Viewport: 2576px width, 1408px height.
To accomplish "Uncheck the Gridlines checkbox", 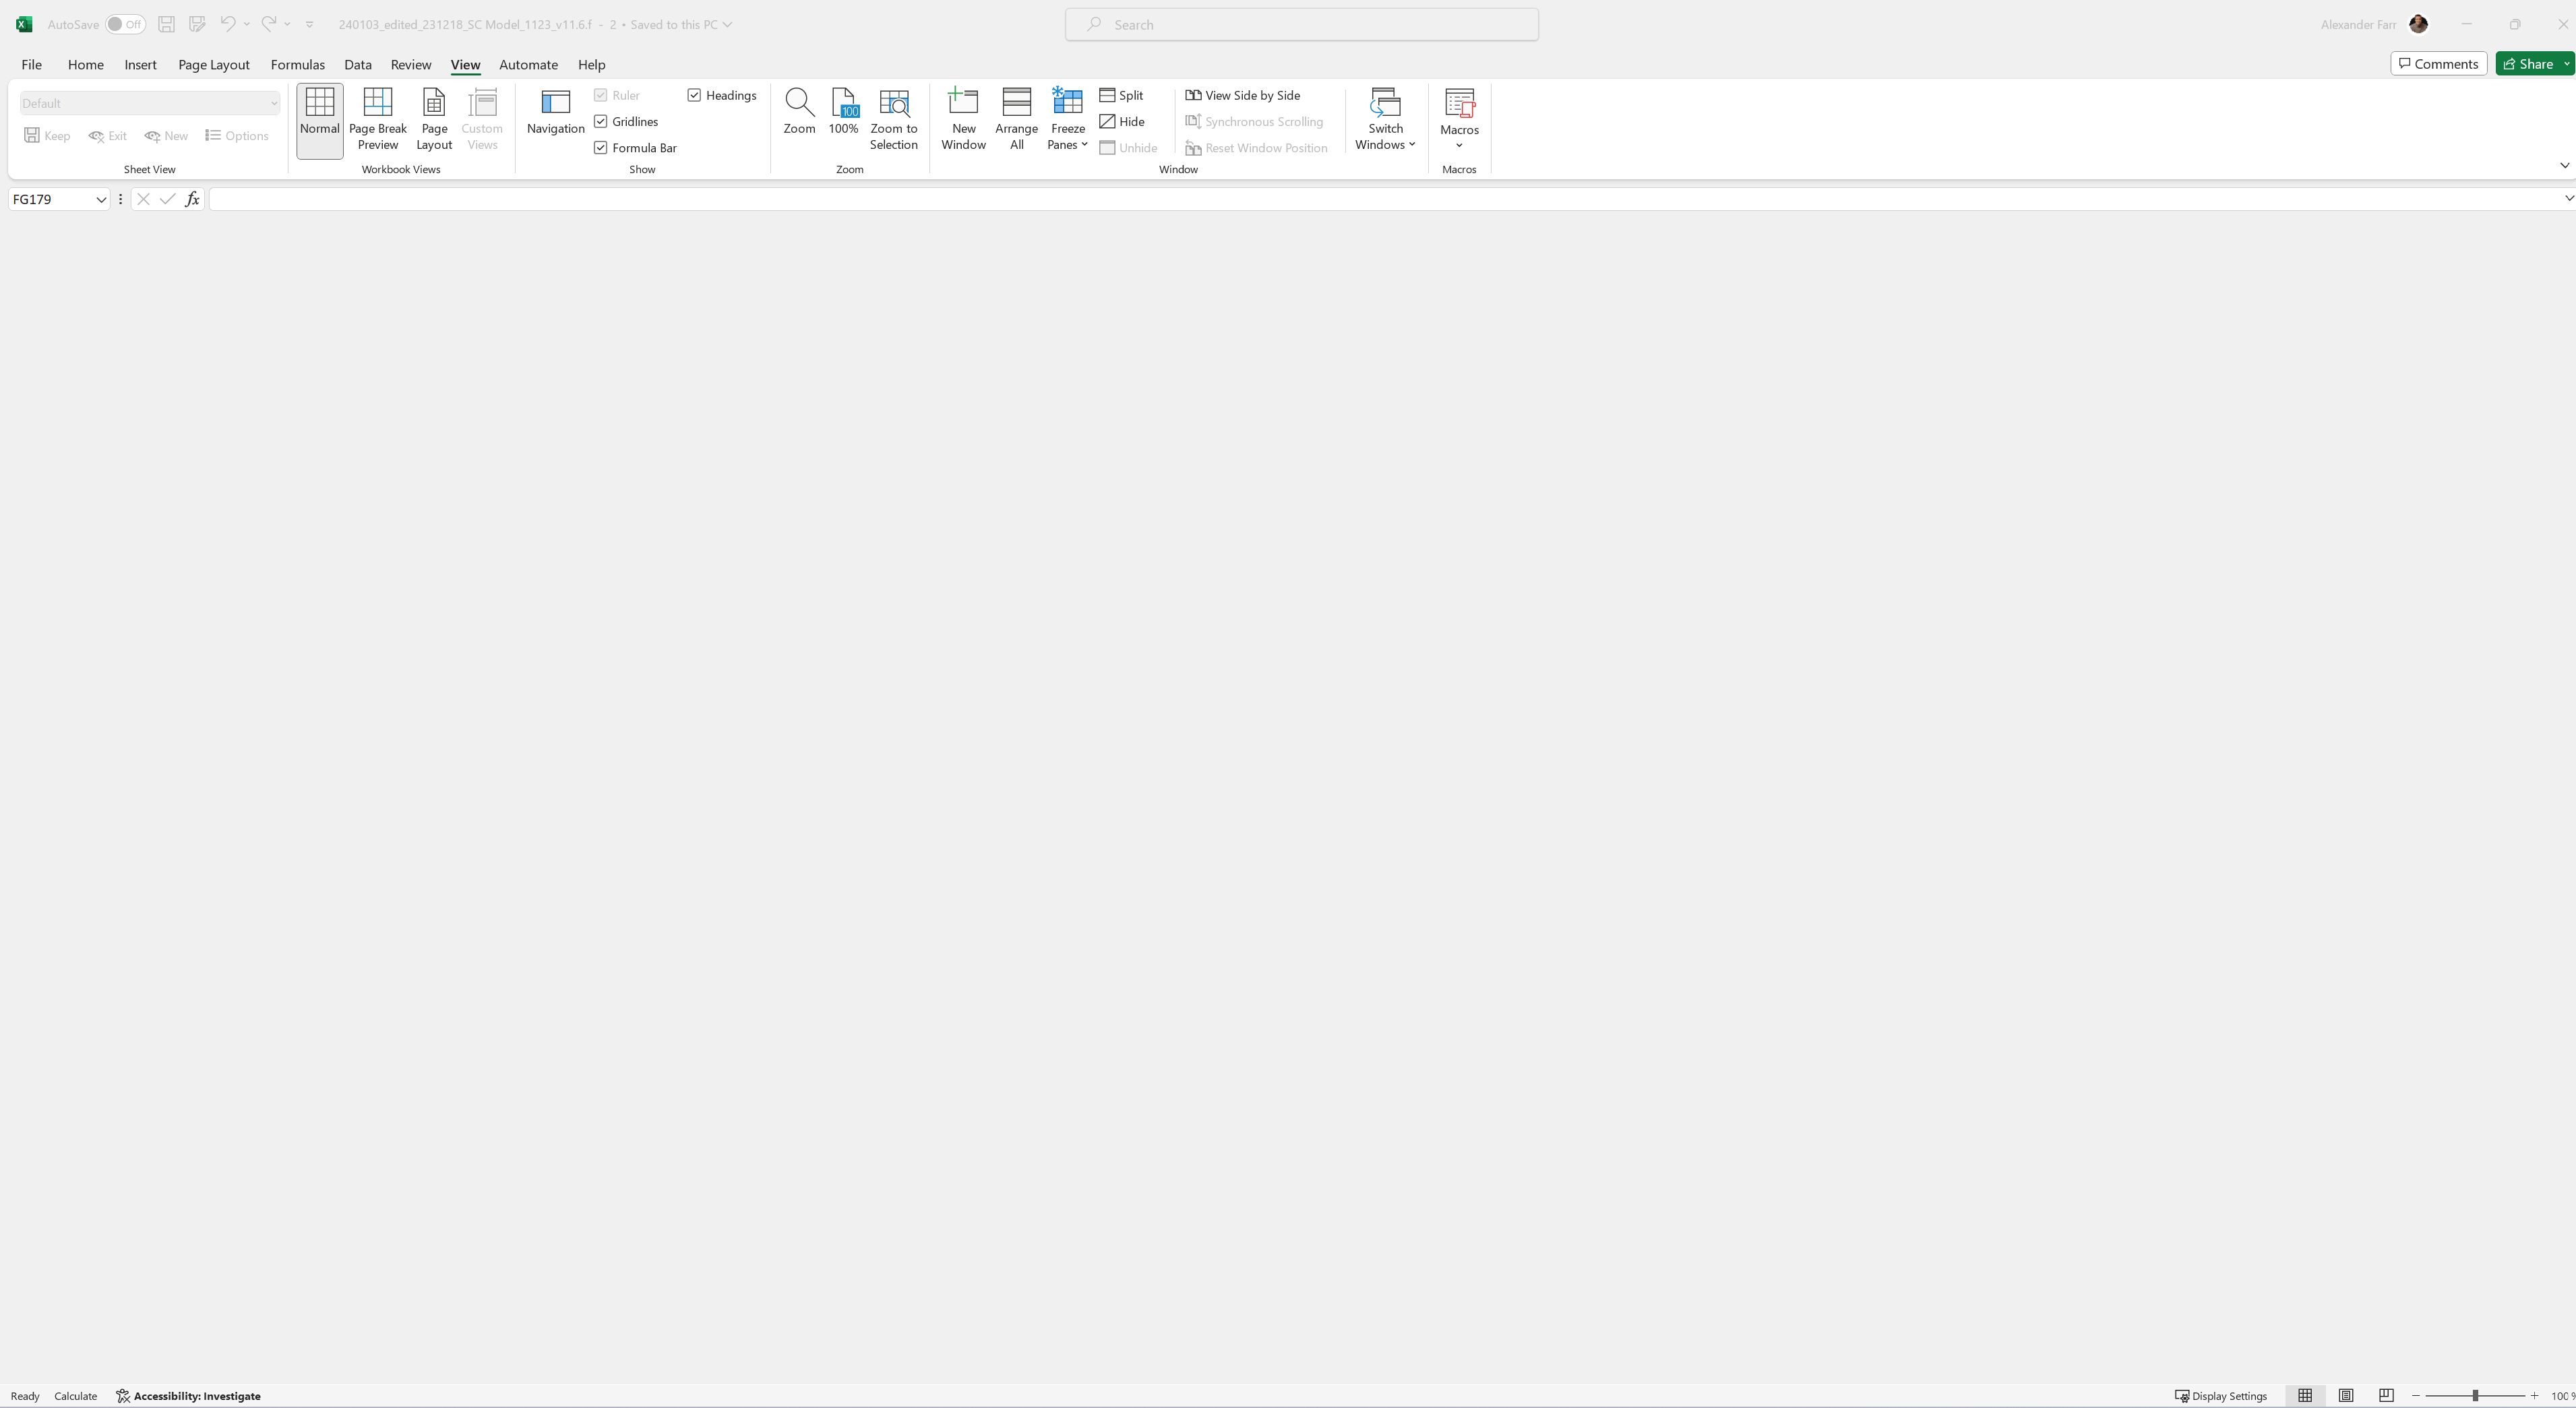I will pos(601,121).
